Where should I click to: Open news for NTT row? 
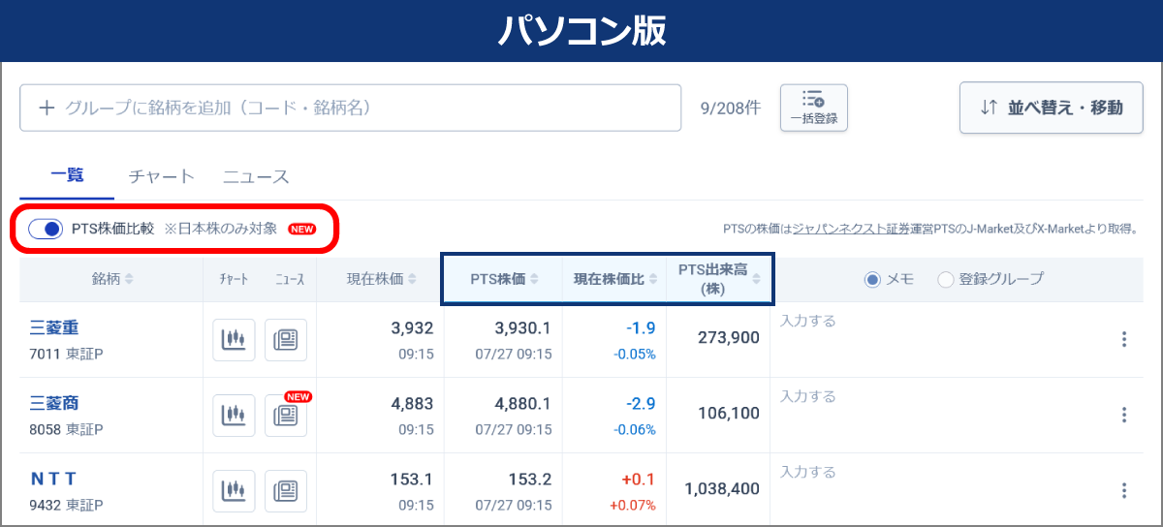pos(286,491)
